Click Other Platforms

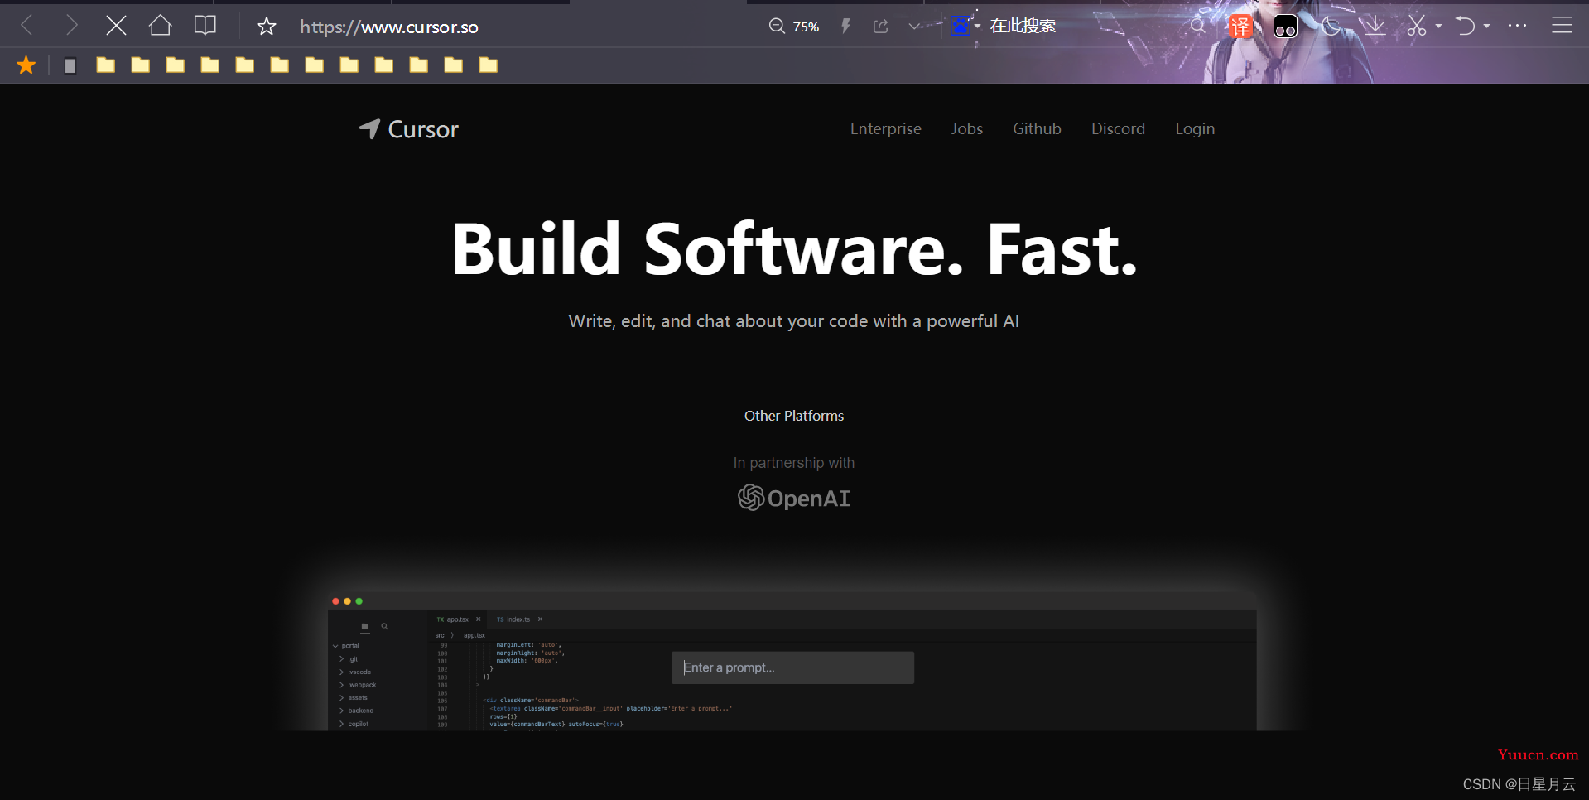(x=794, y=416)
